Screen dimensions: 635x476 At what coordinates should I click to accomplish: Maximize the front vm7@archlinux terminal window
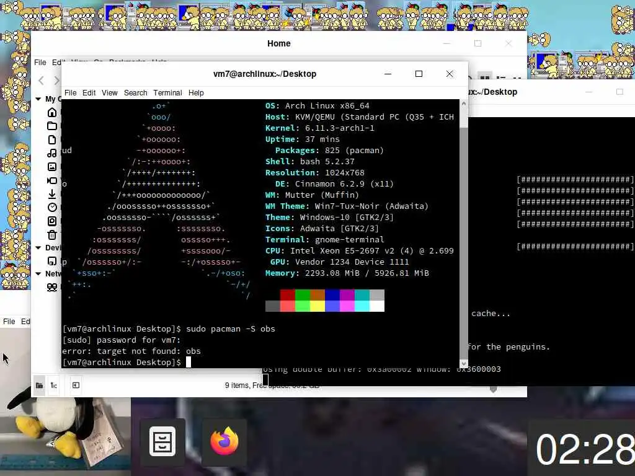click(x=419, y=74)
